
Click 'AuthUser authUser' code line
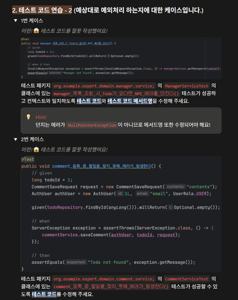click(x=121, y=194)
